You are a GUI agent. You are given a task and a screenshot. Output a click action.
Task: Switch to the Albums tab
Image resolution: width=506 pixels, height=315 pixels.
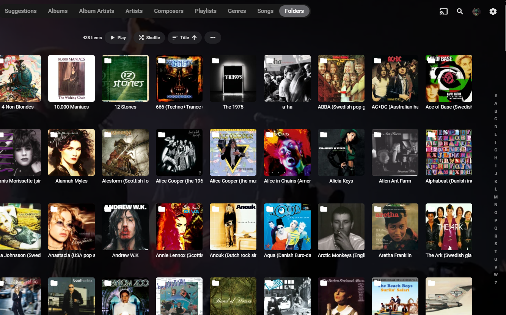click(58, 11)
